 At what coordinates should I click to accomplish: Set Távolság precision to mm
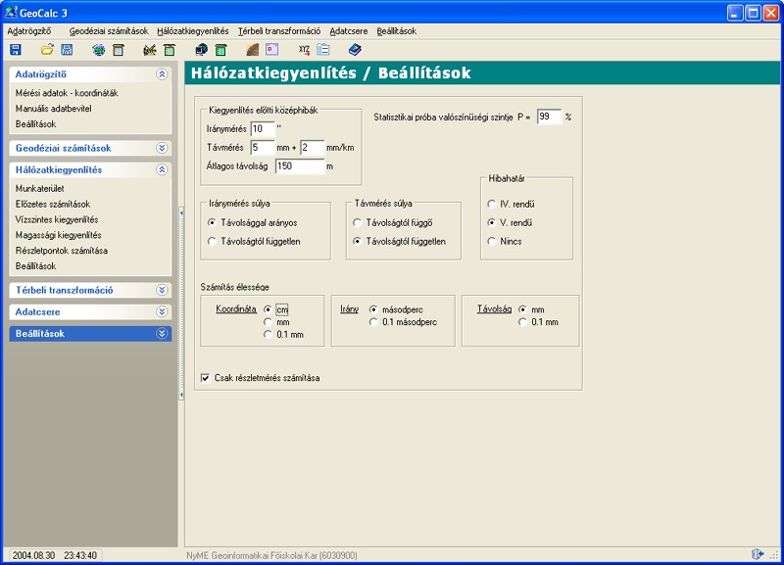pos(531,309)
